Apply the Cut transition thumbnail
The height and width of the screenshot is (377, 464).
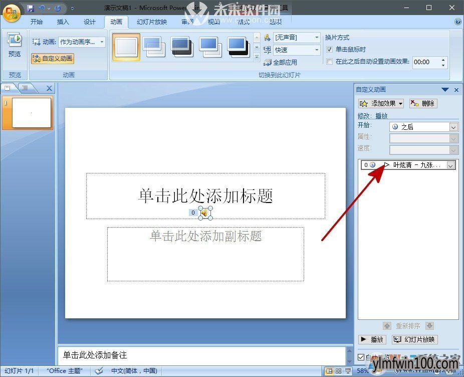tap(210, 47)
